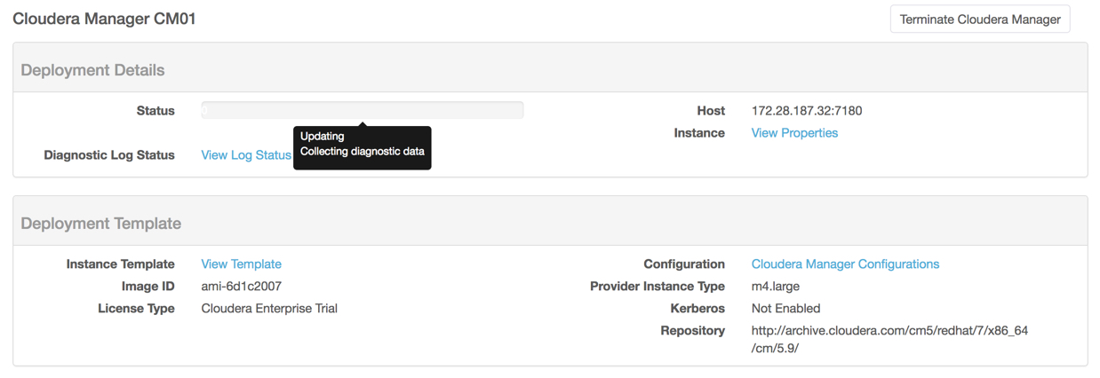Viewport: 1100px width, 378px height.
Task: Click the m4.large instance type value
Action: point(776,287)
